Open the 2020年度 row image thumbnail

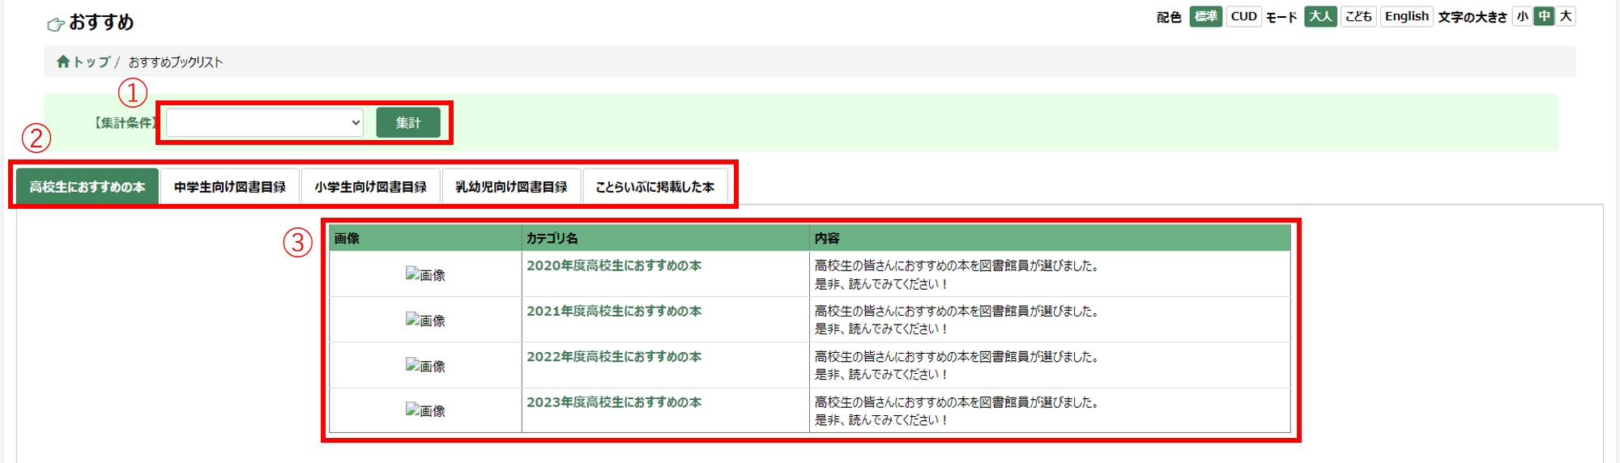pos(425,274)
